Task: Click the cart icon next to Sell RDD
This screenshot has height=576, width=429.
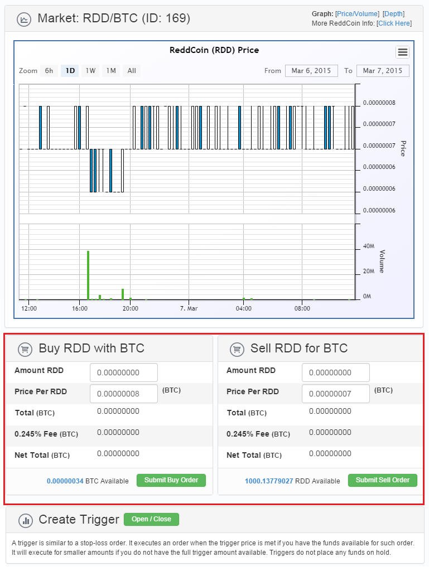Action: (237, 350)
